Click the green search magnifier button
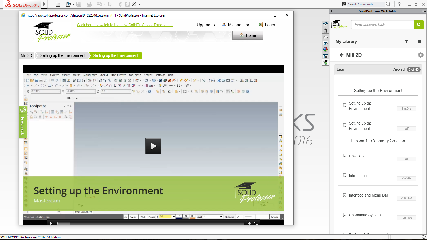The width and height of the screenshot is (427, 240). pos(419,25)
